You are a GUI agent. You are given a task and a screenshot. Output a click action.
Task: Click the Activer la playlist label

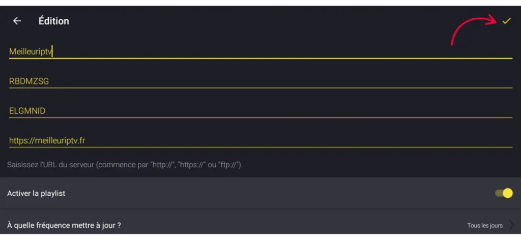[x=36, y=193]
